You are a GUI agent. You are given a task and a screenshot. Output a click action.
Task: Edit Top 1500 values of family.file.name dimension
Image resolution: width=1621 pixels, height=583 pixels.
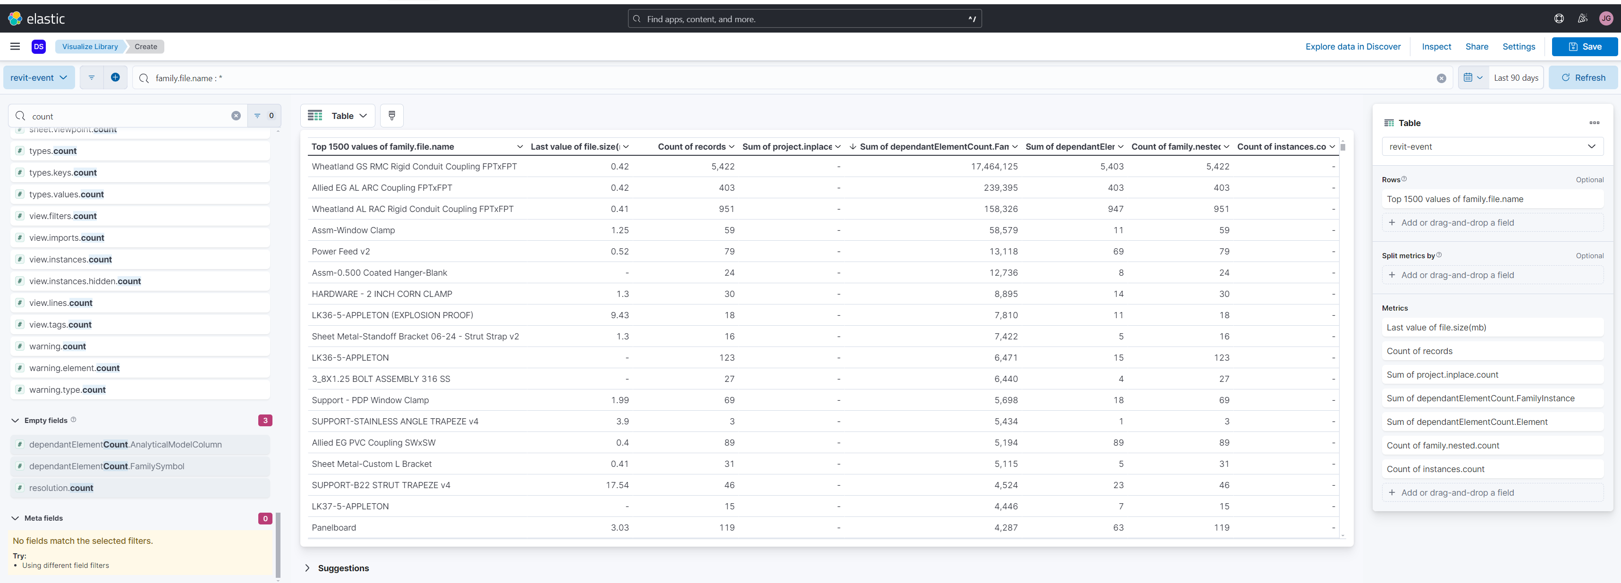pos(1492,199)
